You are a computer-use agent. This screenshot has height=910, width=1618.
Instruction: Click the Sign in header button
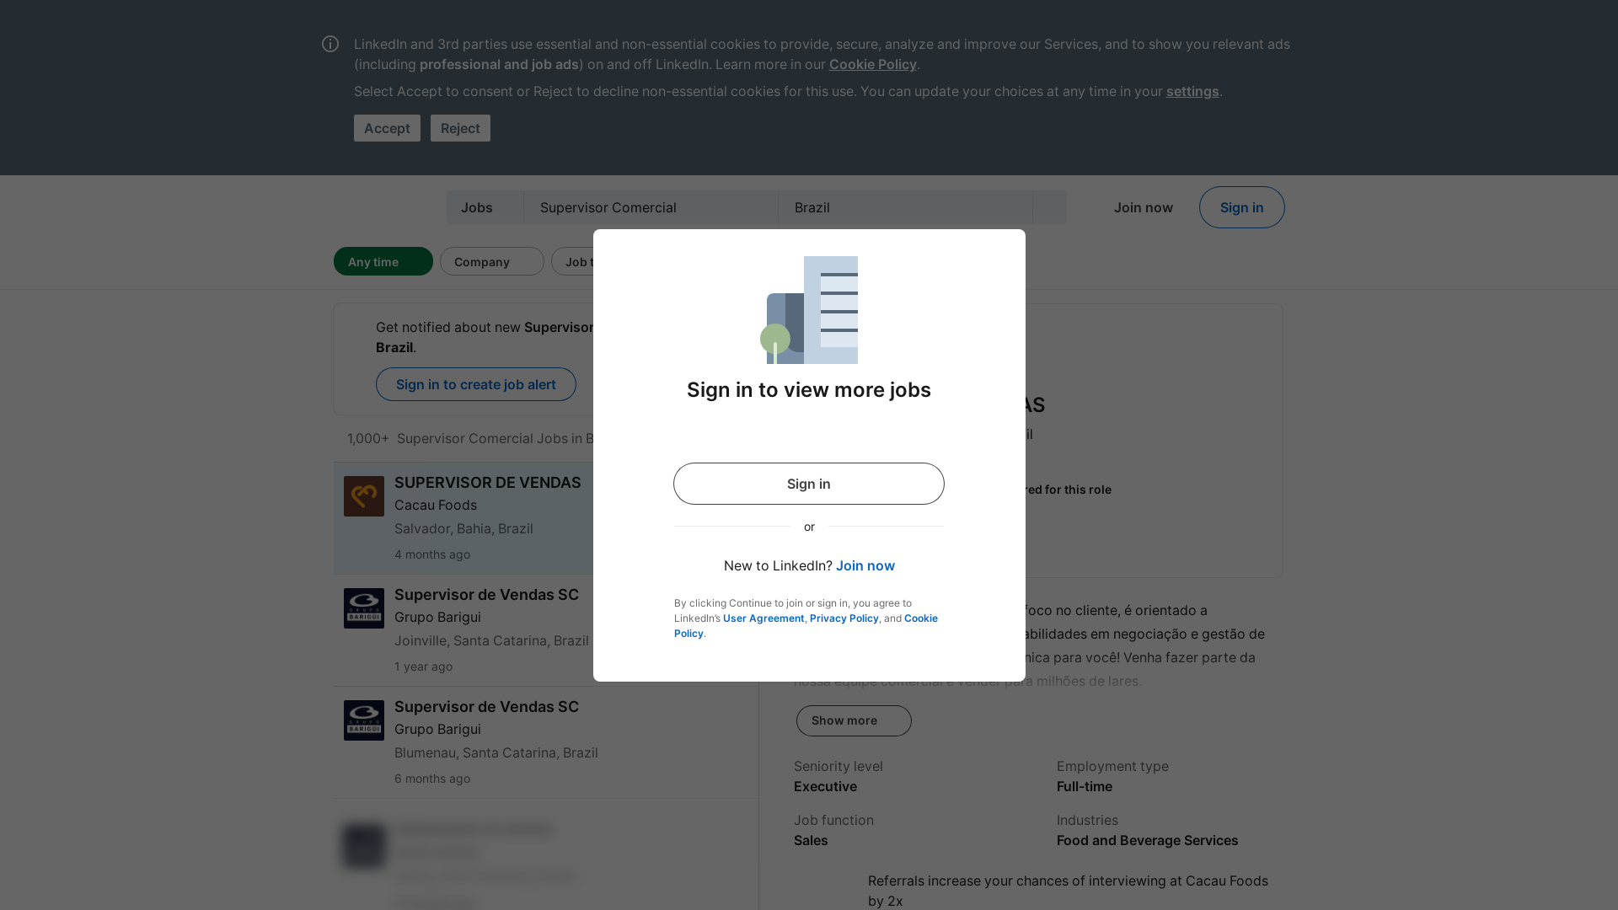[1241, 207]
